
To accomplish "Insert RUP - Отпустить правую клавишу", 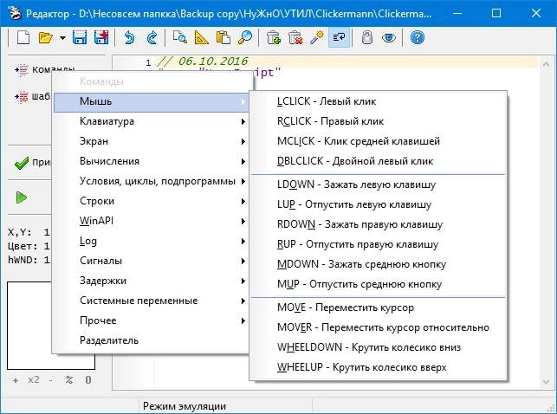I will (379, 244).
